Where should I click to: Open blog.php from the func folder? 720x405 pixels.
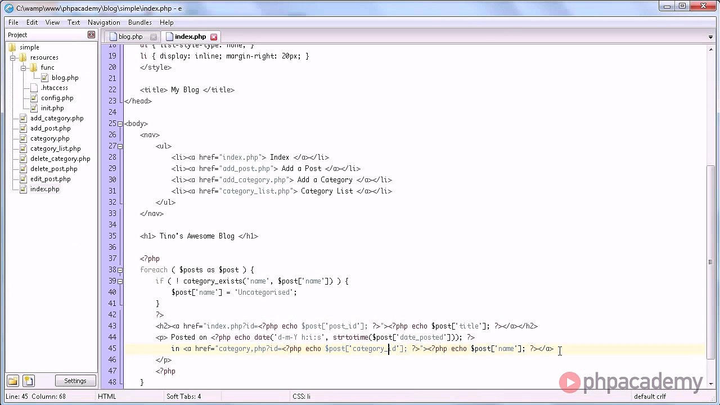pos(65,78)
